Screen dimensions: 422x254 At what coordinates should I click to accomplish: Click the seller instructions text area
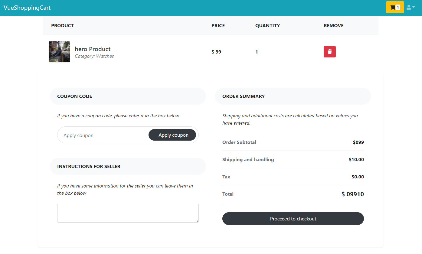pyautogui.click(x=128, y=213)
